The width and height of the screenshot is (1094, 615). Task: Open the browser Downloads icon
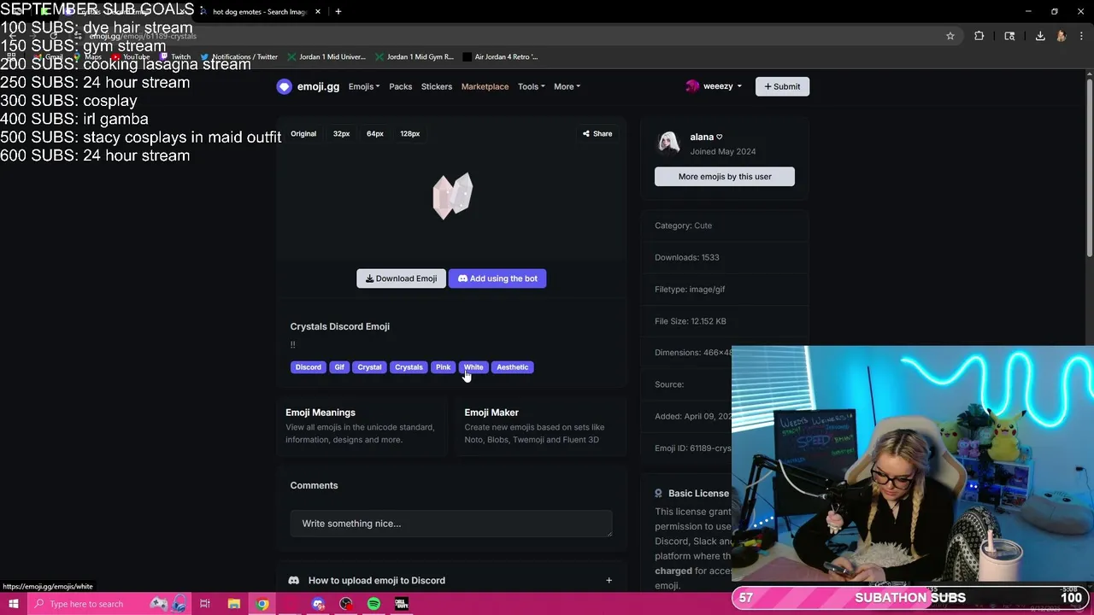pyautogui.click(x=1040, y=36)
